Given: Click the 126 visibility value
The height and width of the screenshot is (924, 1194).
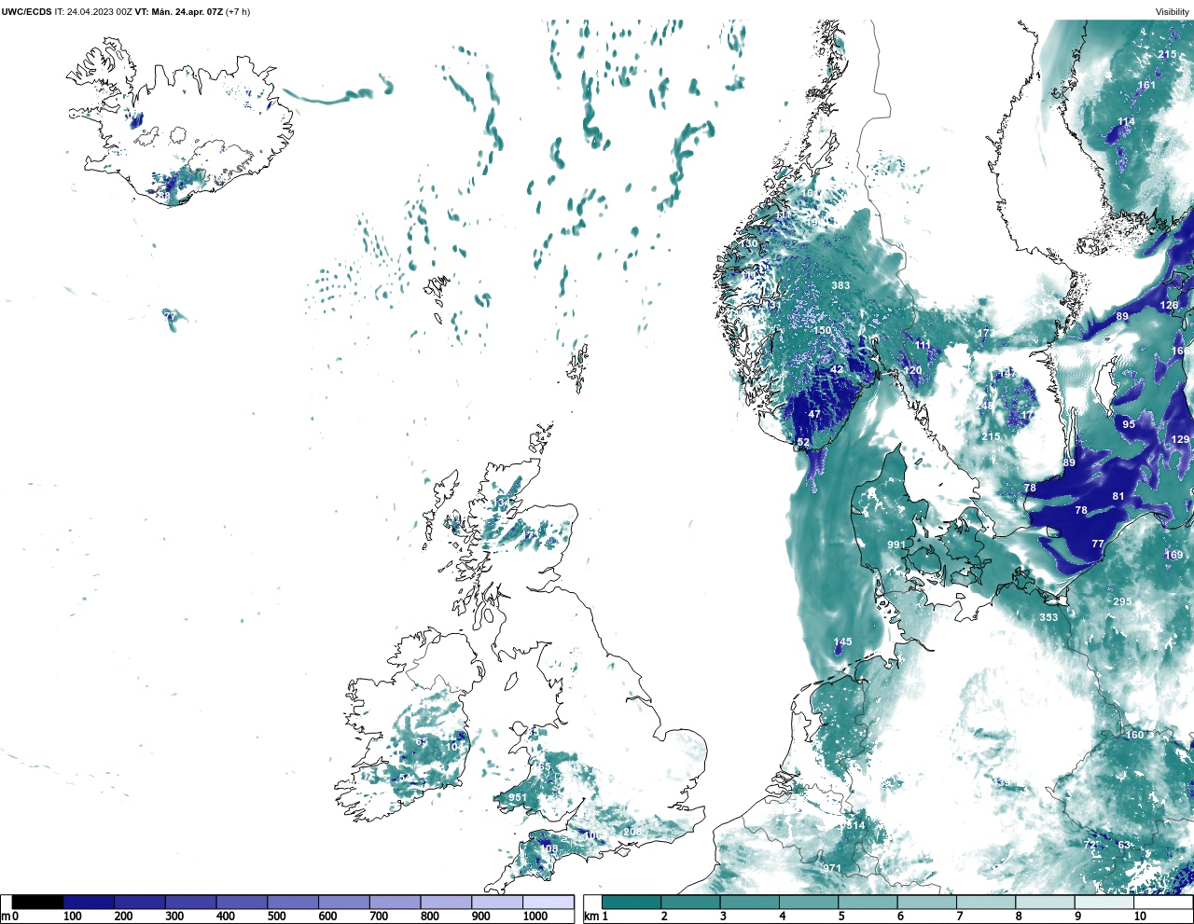Looking at the screenshot, I should tap(1169, 306).
